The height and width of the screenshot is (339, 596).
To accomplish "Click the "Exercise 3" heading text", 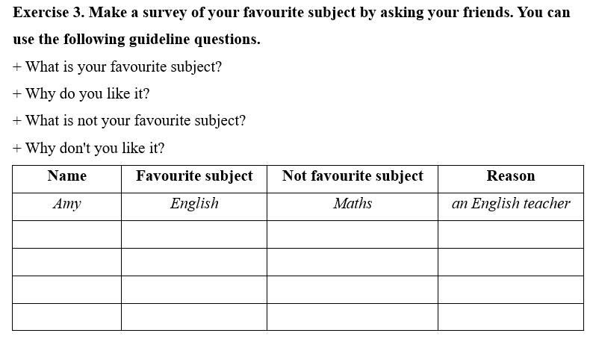I will tap(48, 13).
